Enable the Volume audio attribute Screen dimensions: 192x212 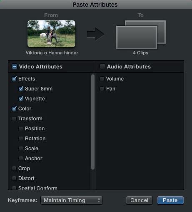(x=102, y=79)
